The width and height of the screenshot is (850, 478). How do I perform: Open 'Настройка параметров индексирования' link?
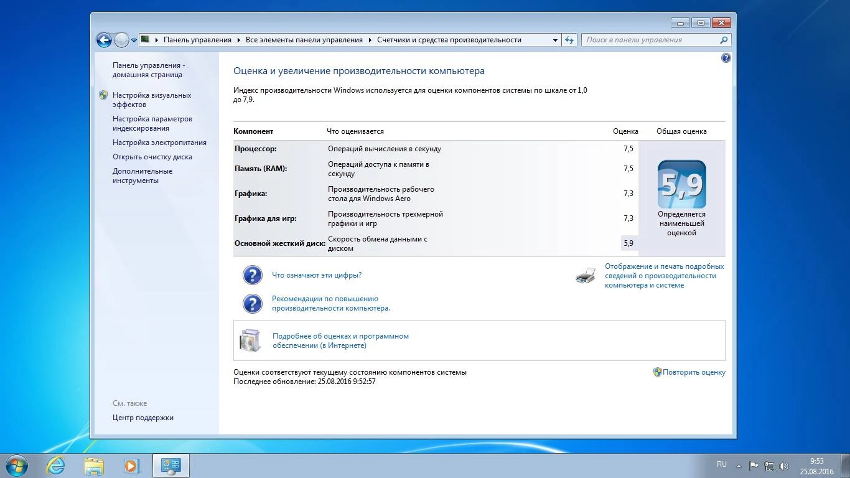152,123
